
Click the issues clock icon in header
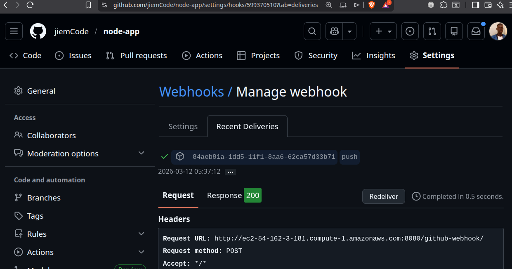pyautogui.click(x=410, y=31)
